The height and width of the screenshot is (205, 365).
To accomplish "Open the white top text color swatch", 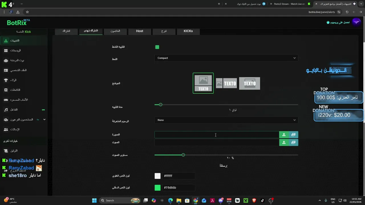I will pyautogui.click(x=157, y=176).
